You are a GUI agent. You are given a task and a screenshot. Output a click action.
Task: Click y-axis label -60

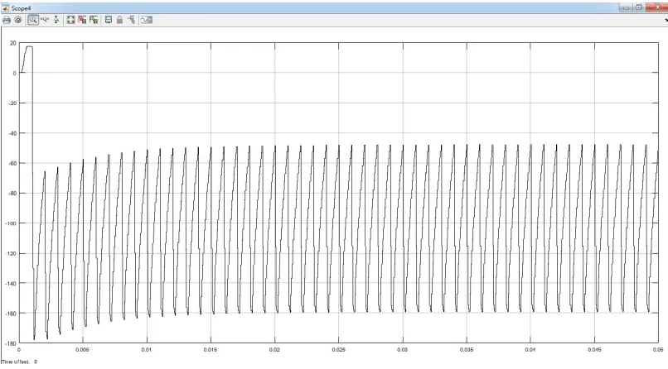[12, 163]
